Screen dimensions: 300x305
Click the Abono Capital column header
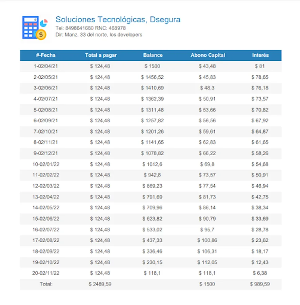[x=208, y=55]
